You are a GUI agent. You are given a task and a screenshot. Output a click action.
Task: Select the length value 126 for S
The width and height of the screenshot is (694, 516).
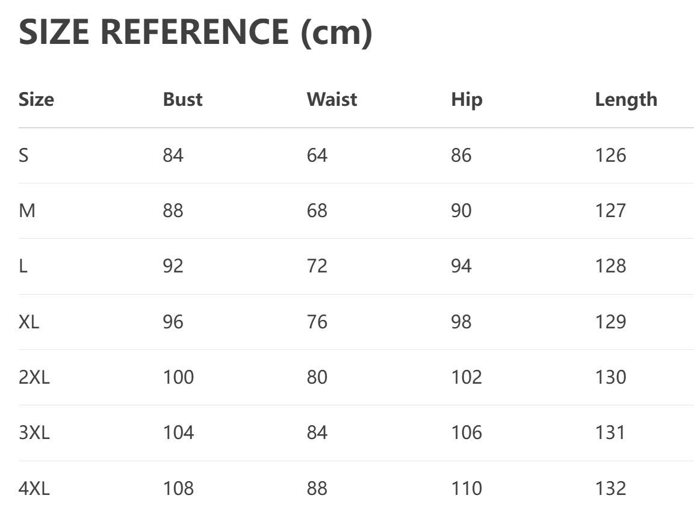tap(610, 155)
